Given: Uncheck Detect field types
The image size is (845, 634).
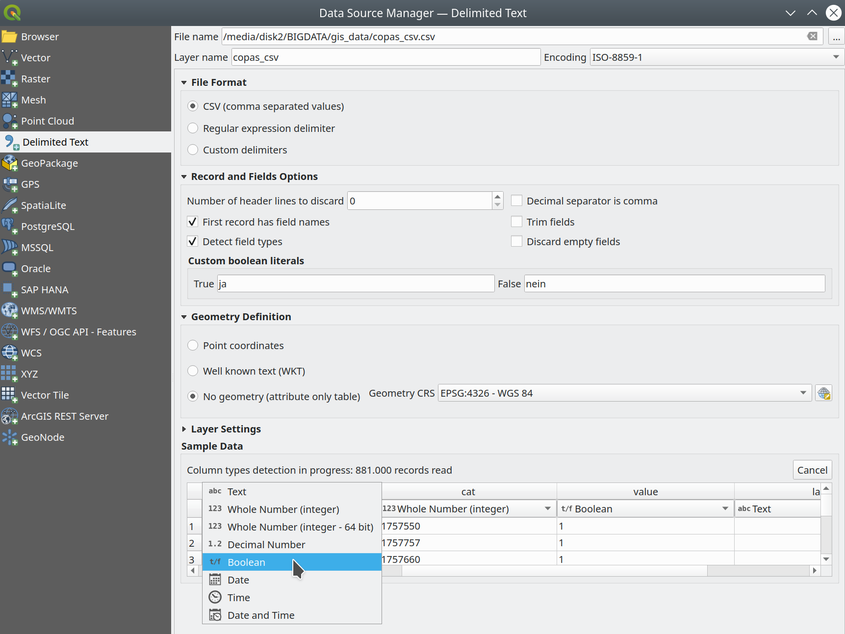Looking at the screenshot, I should (193, 241).
